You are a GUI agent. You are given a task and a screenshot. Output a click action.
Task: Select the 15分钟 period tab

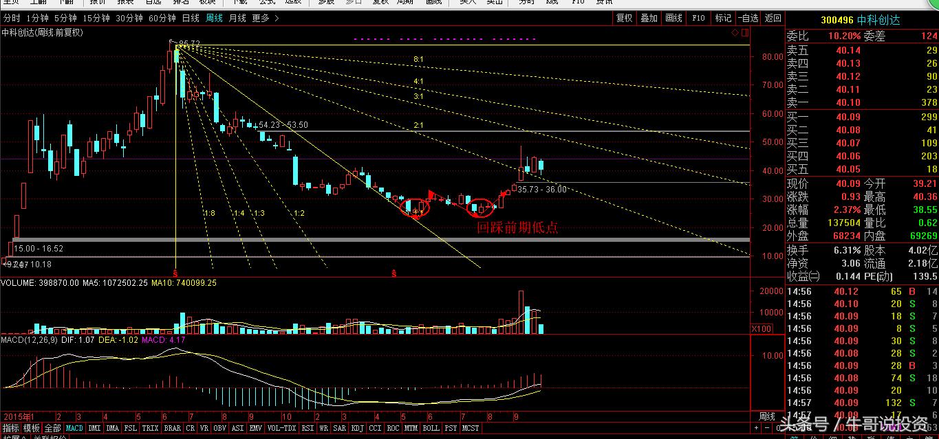pos(96,19)
